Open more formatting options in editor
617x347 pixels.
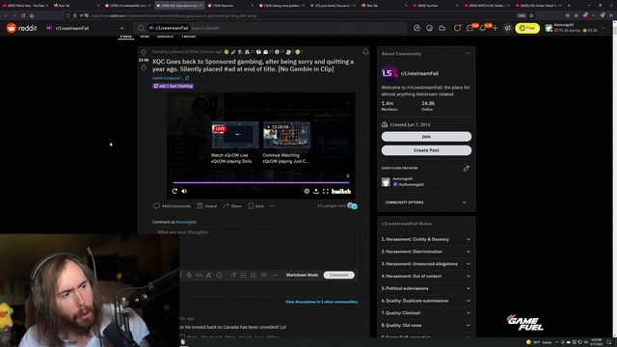point(275,275)
